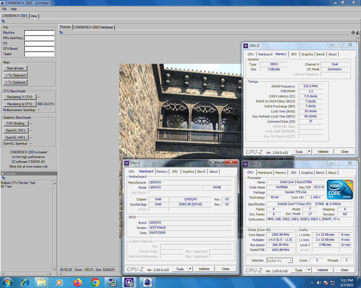Click the Tester input field
Viewport: 361px width, 288px height.
click(x=39, y=54)
